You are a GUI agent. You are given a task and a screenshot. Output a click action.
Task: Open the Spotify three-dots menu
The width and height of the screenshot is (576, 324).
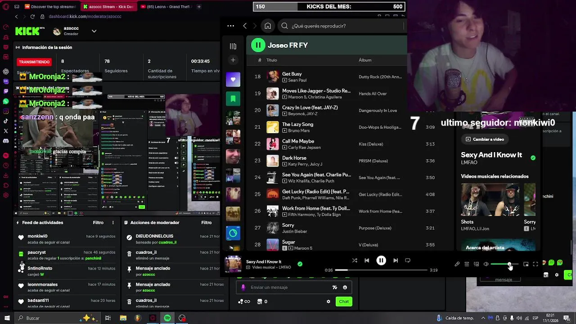click(x=231, y=26)
